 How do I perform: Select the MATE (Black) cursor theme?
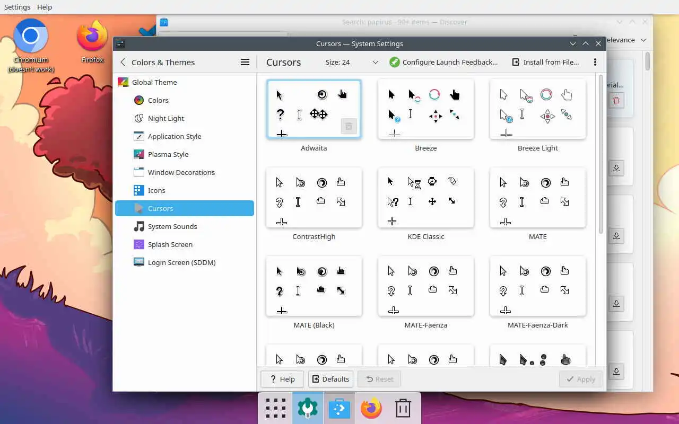click(x=314, y=286)
